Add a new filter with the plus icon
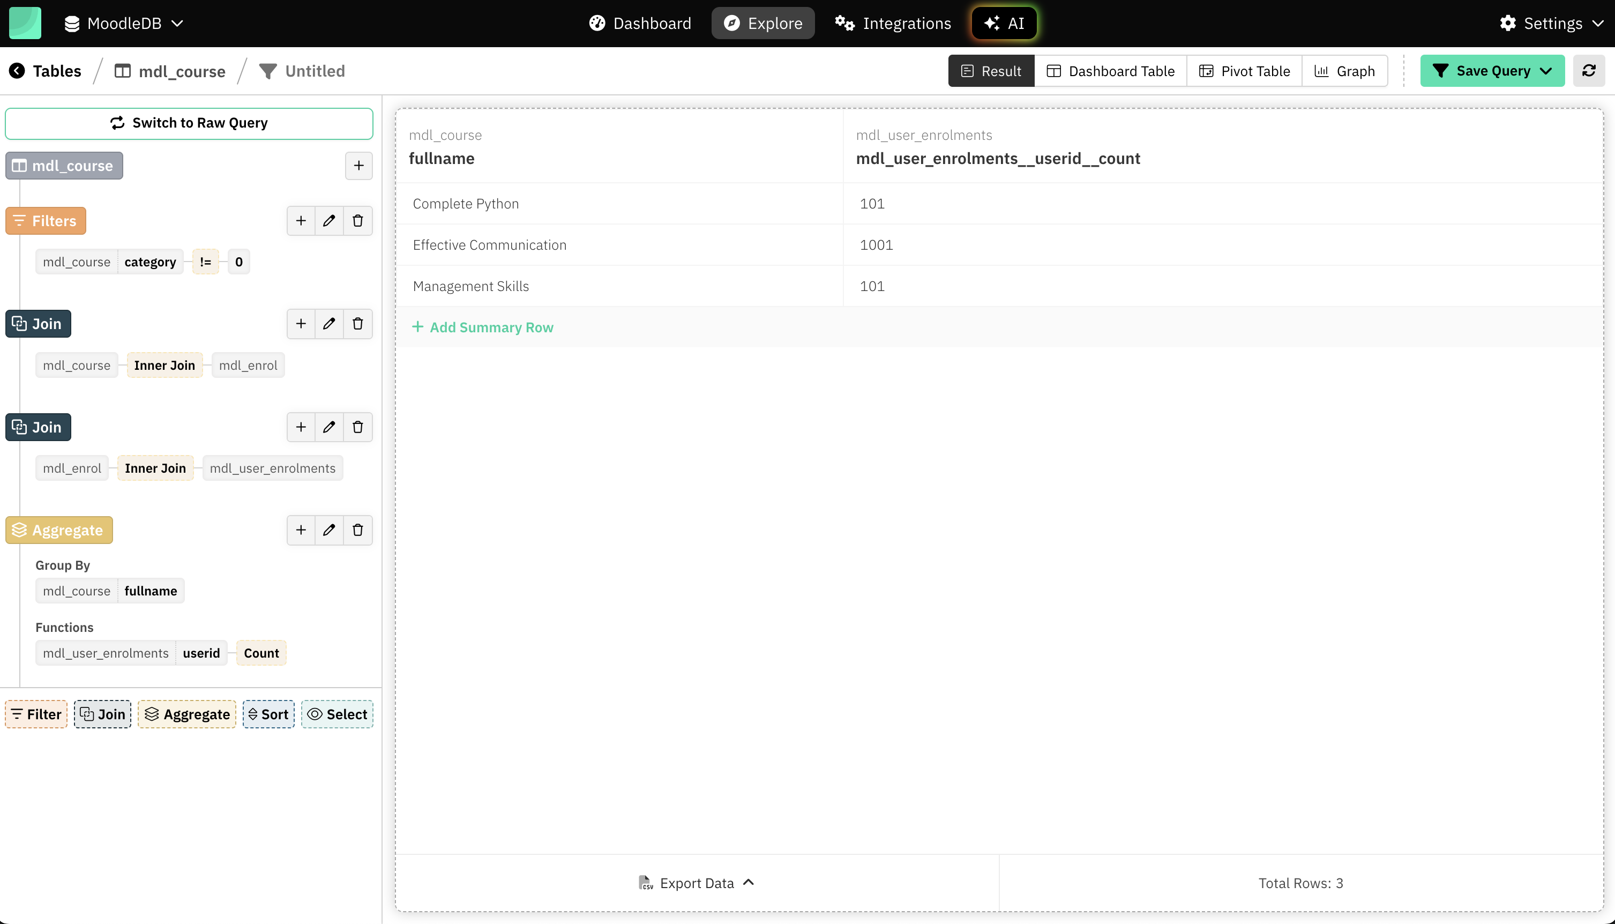The width and height of the screenshot is (1615, 924). [301, 221]
